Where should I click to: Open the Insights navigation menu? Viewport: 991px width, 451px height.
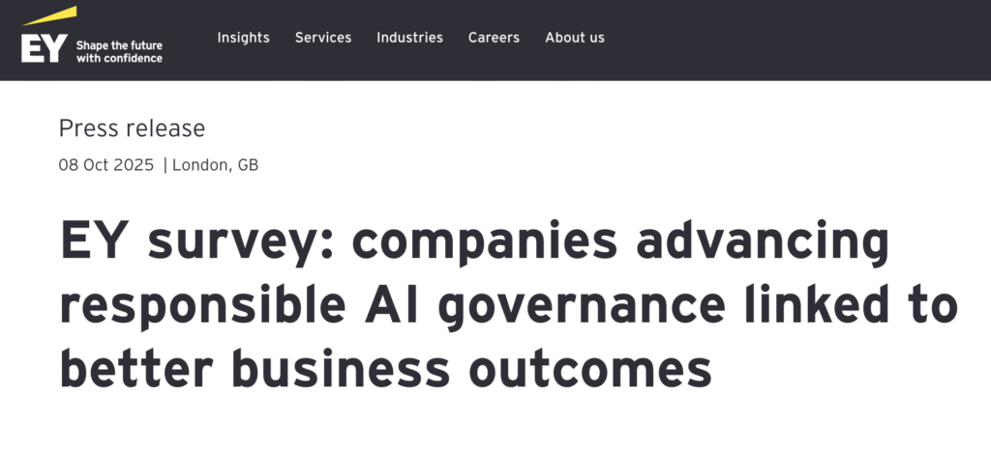coord(243,38)
